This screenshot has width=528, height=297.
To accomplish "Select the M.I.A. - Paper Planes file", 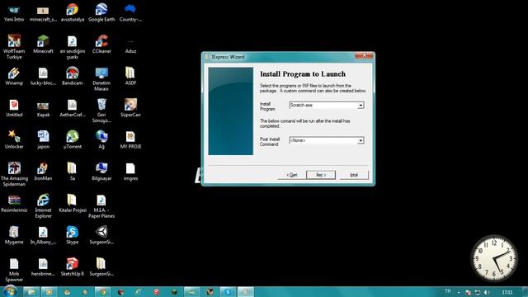I will [101, 206].
